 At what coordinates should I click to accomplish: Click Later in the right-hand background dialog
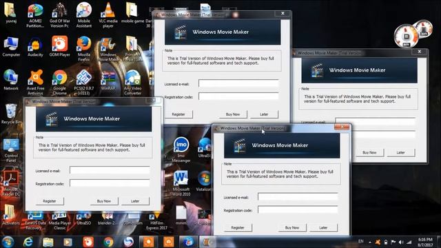[400, 152]
